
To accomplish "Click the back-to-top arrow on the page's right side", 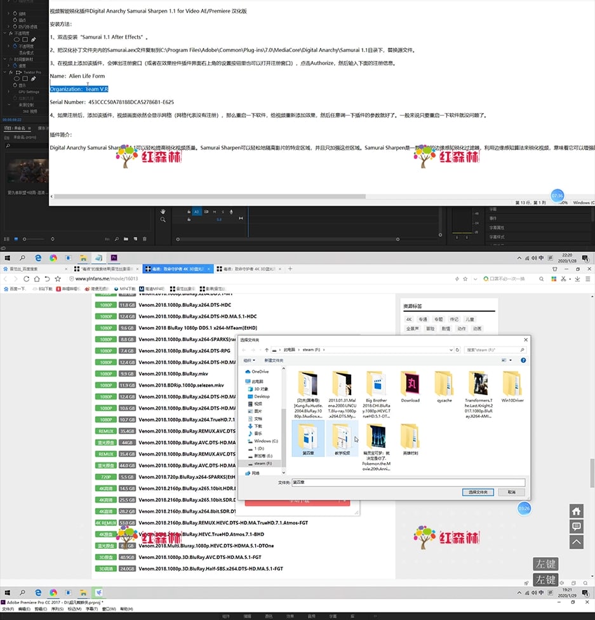I will 577,542.
